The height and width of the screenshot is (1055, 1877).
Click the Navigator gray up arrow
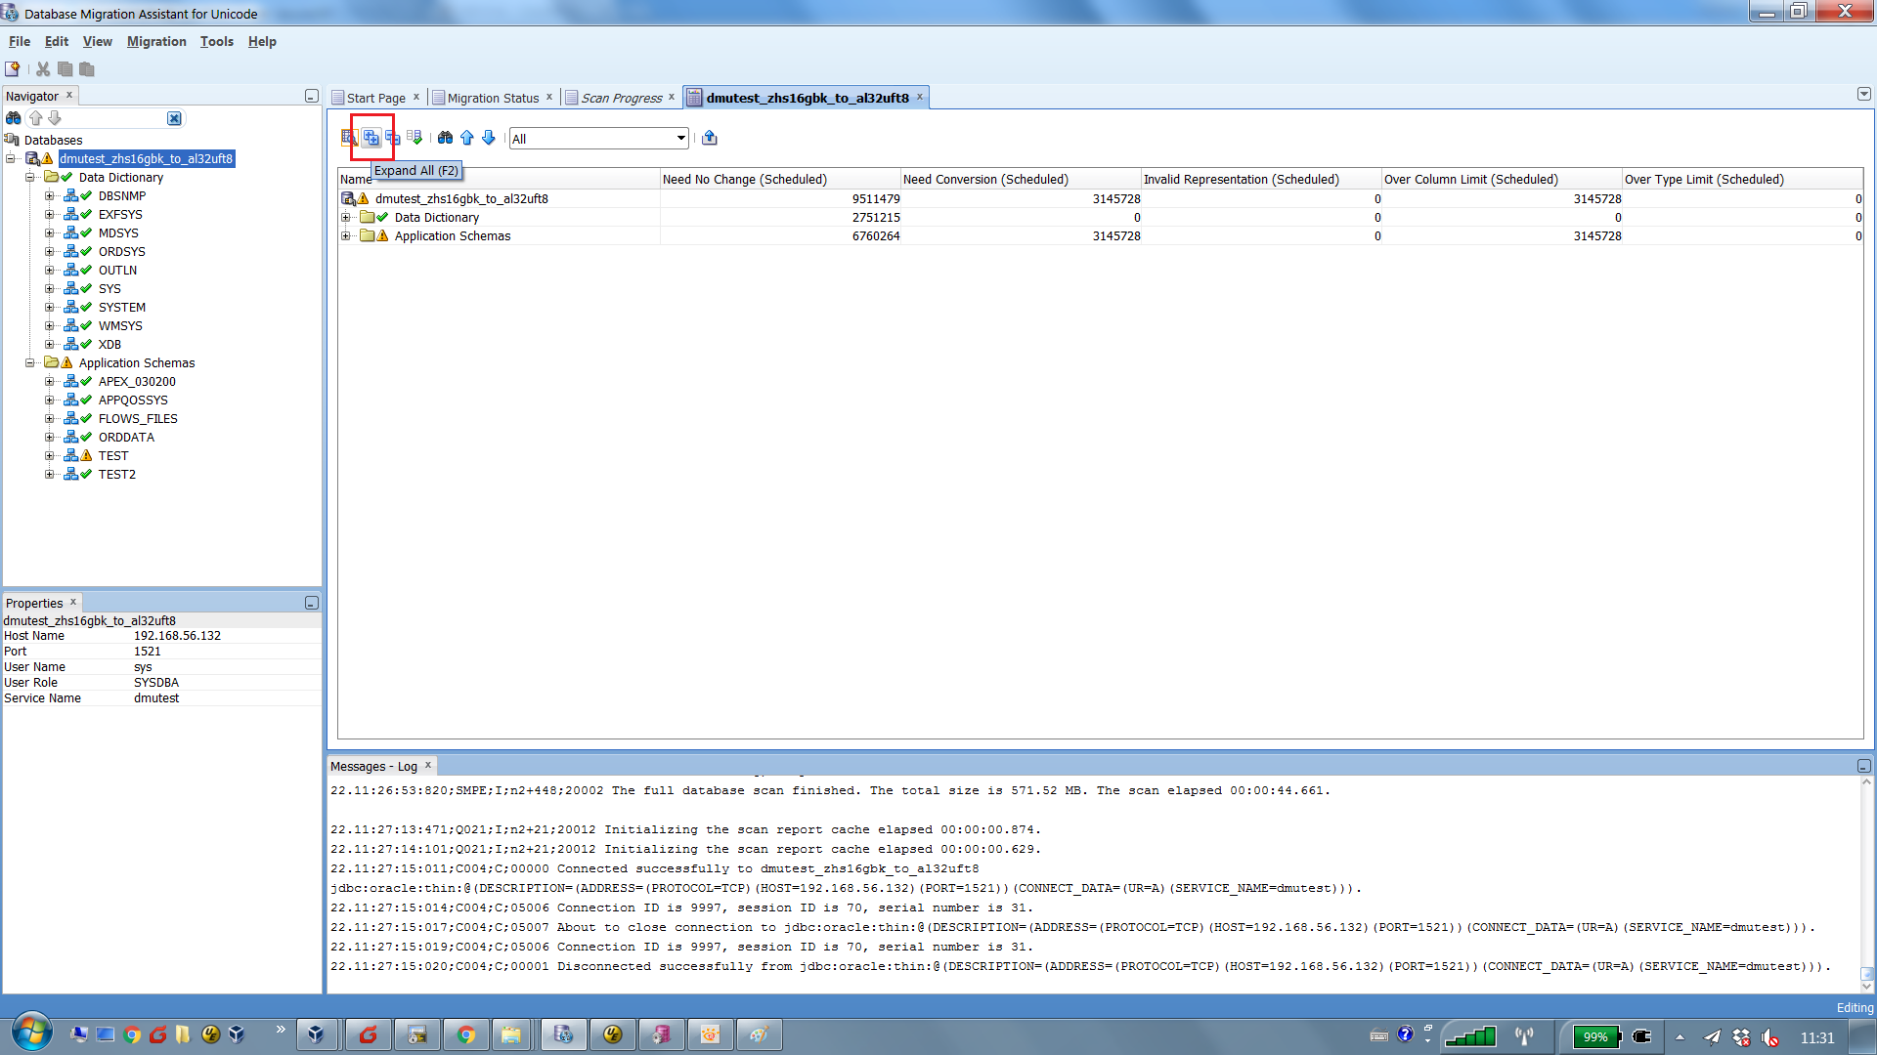click(x=36, y=118)
